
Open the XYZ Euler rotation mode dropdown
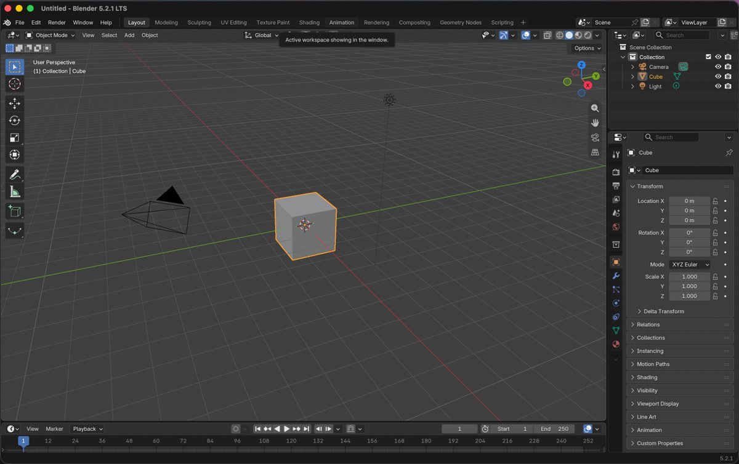(x=690, y=265)
